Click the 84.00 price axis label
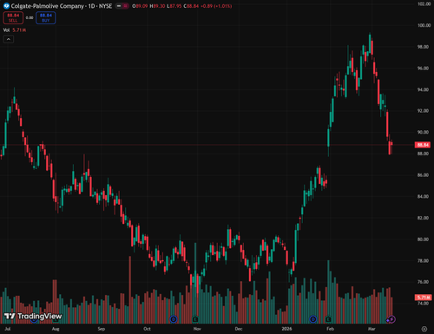This screenshot has width=434, height=334. click(x=423, y=196)
